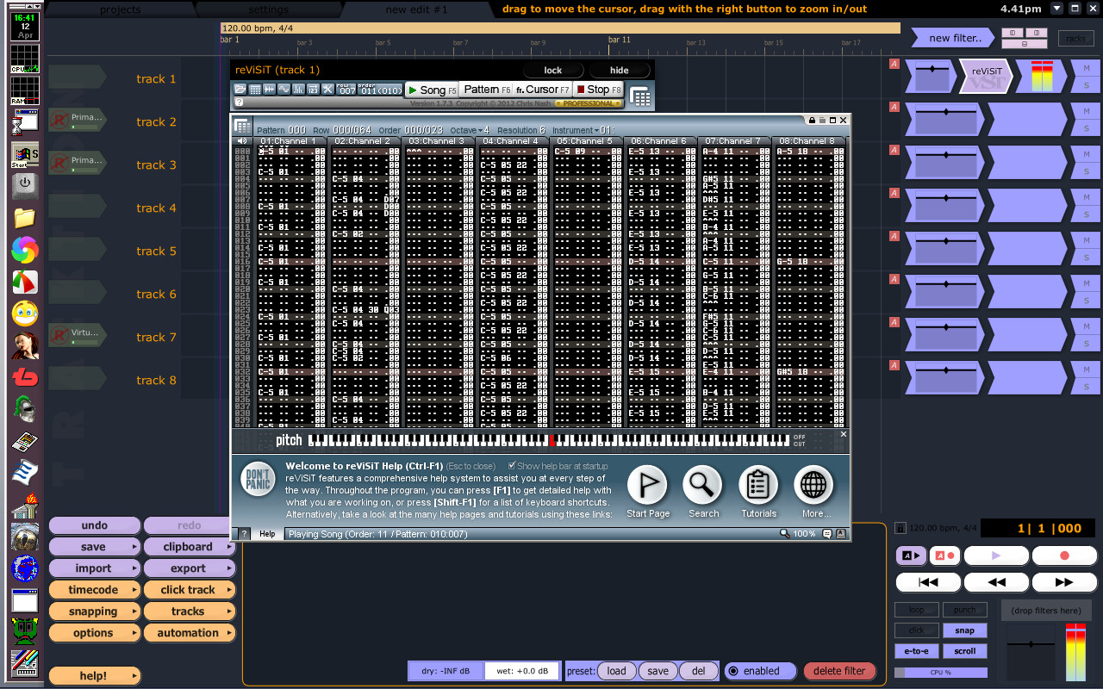The height and width of the screenshot is (689, 1103).
Task: Open the Tutorials clipboard icon
Action: (x=758, y=486)
